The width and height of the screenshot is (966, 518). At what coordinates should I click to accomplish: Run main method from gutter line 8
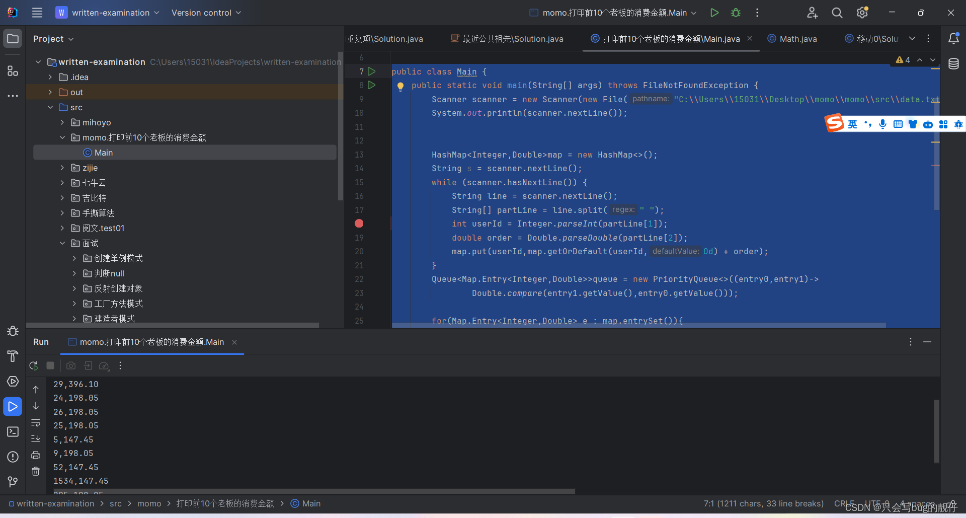click(x=372, y=85)
